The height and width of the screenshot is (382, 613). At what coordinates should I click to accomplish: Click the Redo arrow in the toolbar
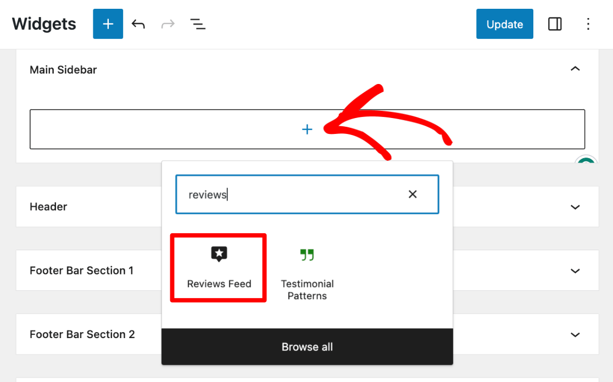pos(167,24)
